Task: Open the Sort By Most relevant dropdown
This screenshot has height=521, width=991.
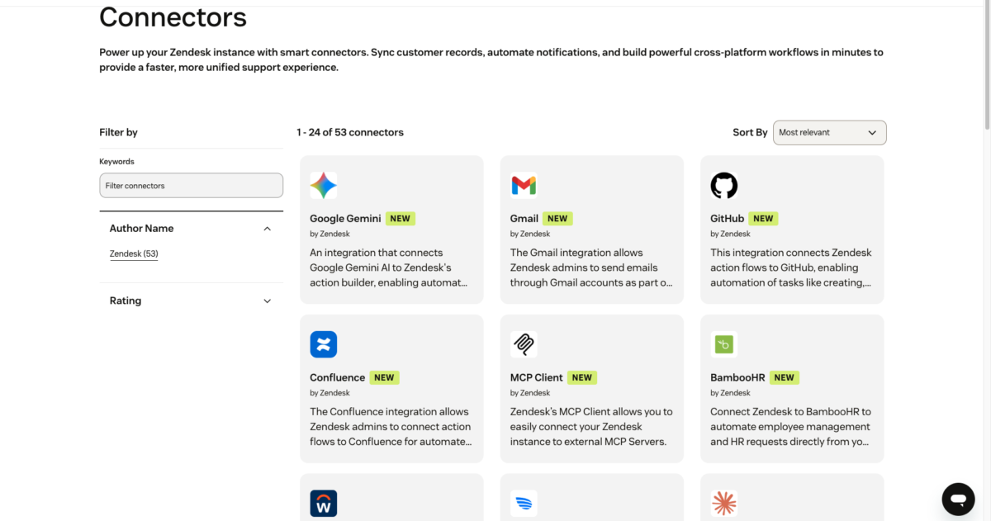Action: [829, 132]
